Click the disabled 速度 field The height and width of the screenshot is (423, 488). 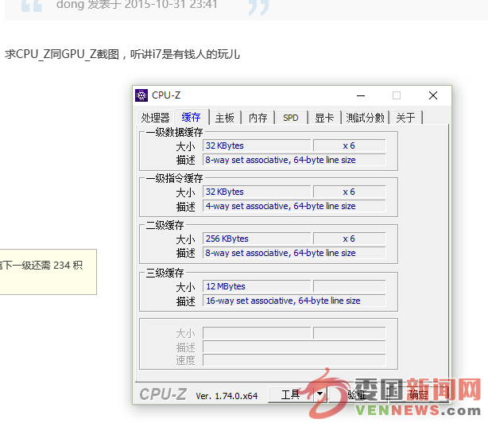[294, 360]
